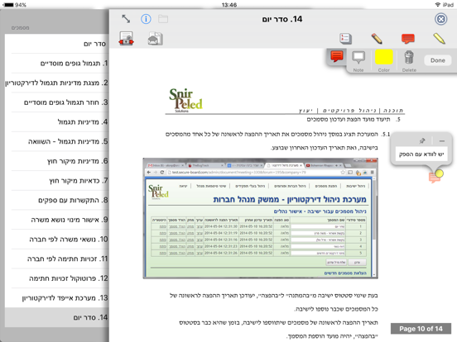Tap the Page 10 of 14 indicator

[x=421, y=329]
